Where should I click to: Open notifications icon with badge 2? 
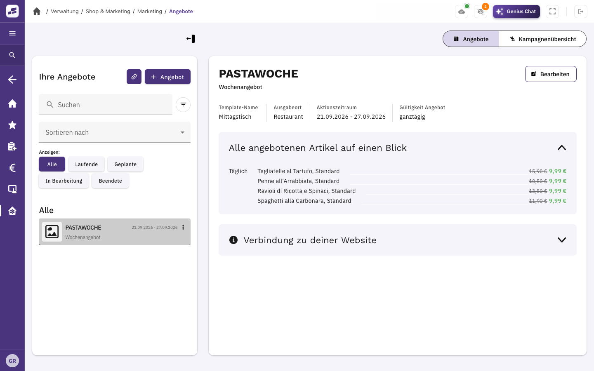(481, 12)
